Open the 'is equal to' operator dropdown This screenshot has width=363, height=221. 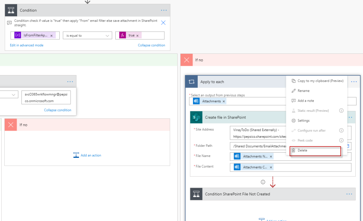click(87, 35)
